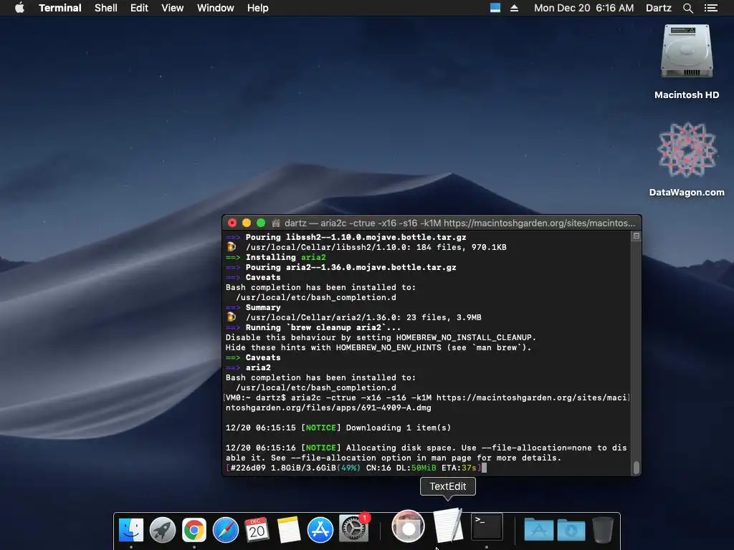
Task: Click the aria2c command prompt line
Action: [x=426, y=402]
